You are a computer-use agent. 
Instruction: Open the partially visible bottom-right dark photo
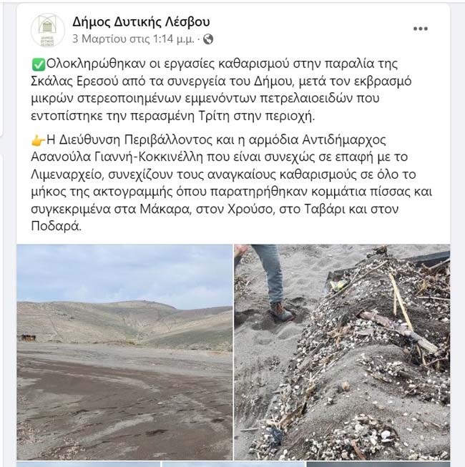coord(378,464)
